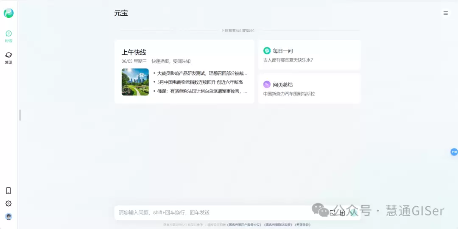
Task: Open the 俄媒 news headline
Action: pos(202,92)
